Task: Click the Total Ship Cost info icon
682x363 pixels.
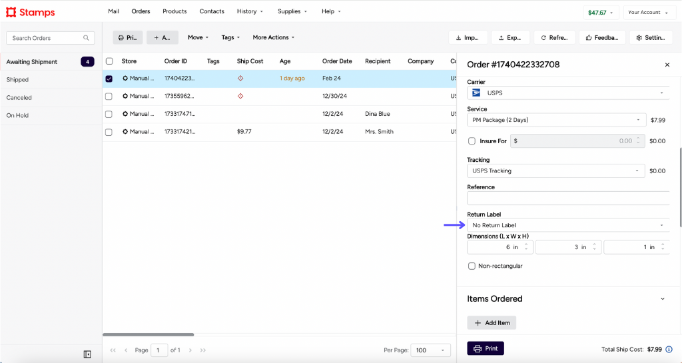Action: (x=669, y=349)
